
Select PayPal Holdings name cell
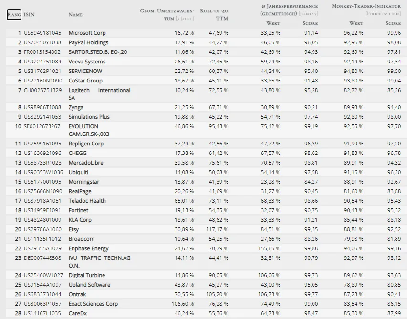tap(88, 42)
